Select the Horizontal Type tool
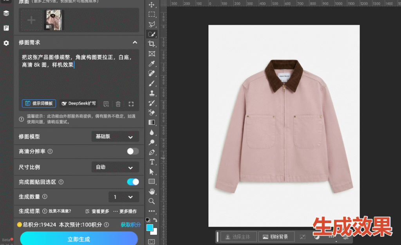This screenshot has height=245, width=401. 152,162
